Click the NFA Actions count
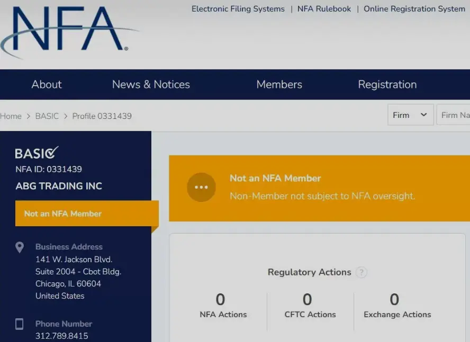 tap(220, 300)
